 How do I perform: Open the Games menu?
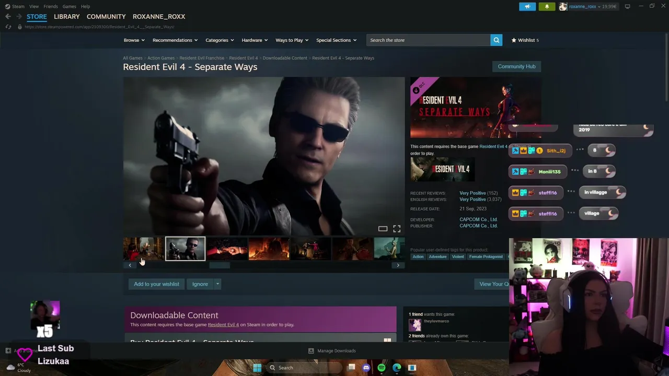tap(69, 6)
